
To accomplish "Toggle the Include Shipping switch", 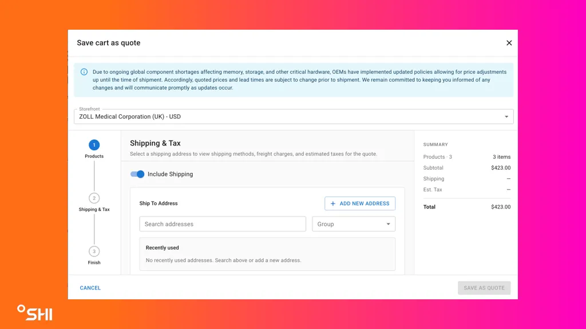I will click(137, 174).
